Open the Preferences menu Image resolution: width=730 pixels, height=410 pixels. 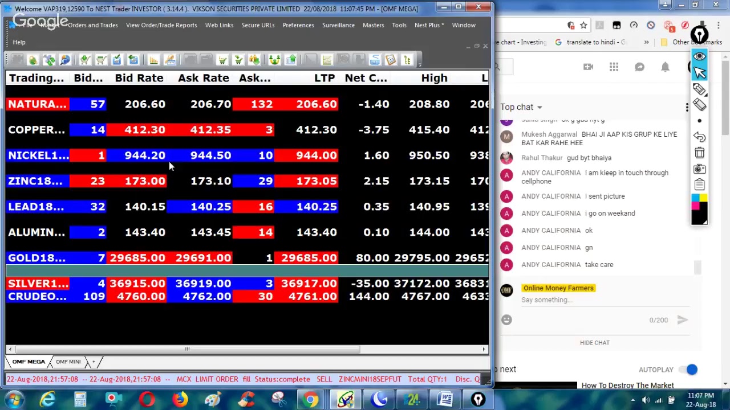tap(298, 25)
